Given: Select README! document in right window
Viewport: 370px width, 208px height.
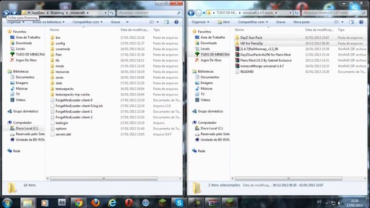Looking at the screenshot, I should pyautogui.click(x=247, y=72).
